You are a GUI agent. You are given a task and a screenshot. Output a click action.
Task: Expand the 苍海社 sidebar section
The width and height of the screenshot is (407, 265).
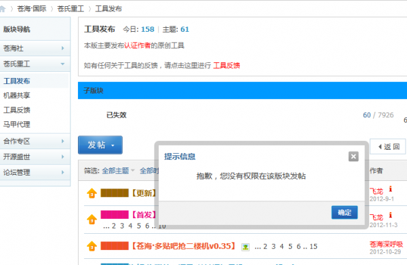click(35, 48)
